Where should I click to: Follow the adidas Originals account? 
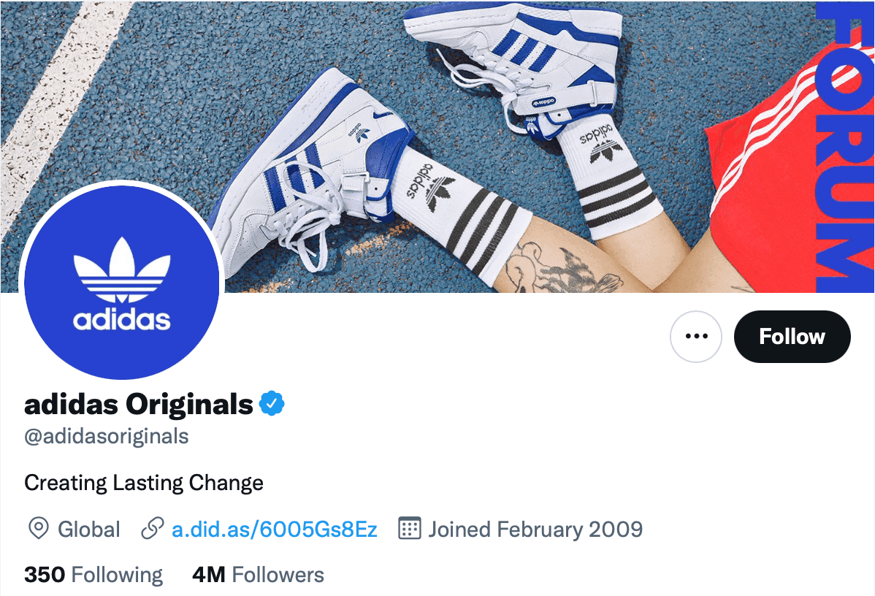point(792,337)
